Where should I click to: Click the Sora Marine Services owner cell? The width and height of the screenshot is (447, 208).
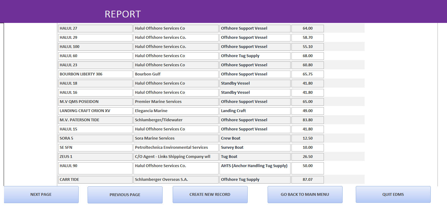[x=176, y=138]
